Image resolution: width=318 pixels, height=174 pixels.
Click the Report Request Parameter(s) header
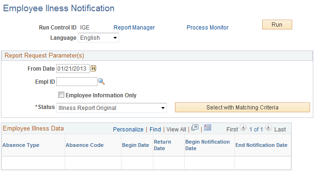44,56
